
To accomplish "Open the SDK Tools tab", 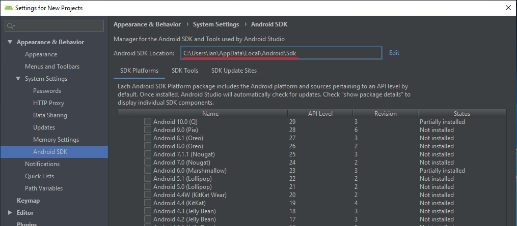I will coord(184,71).
